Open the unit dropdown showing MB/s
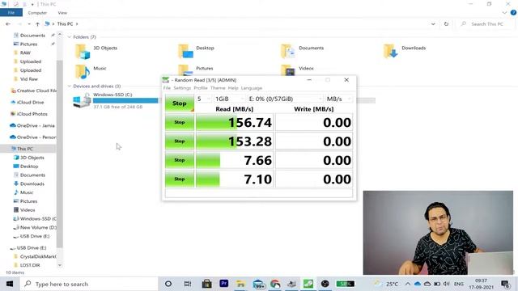 click(x=338, y=99)
